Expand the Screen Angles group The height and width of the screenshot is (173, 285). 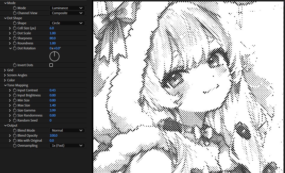click(5, 75)
